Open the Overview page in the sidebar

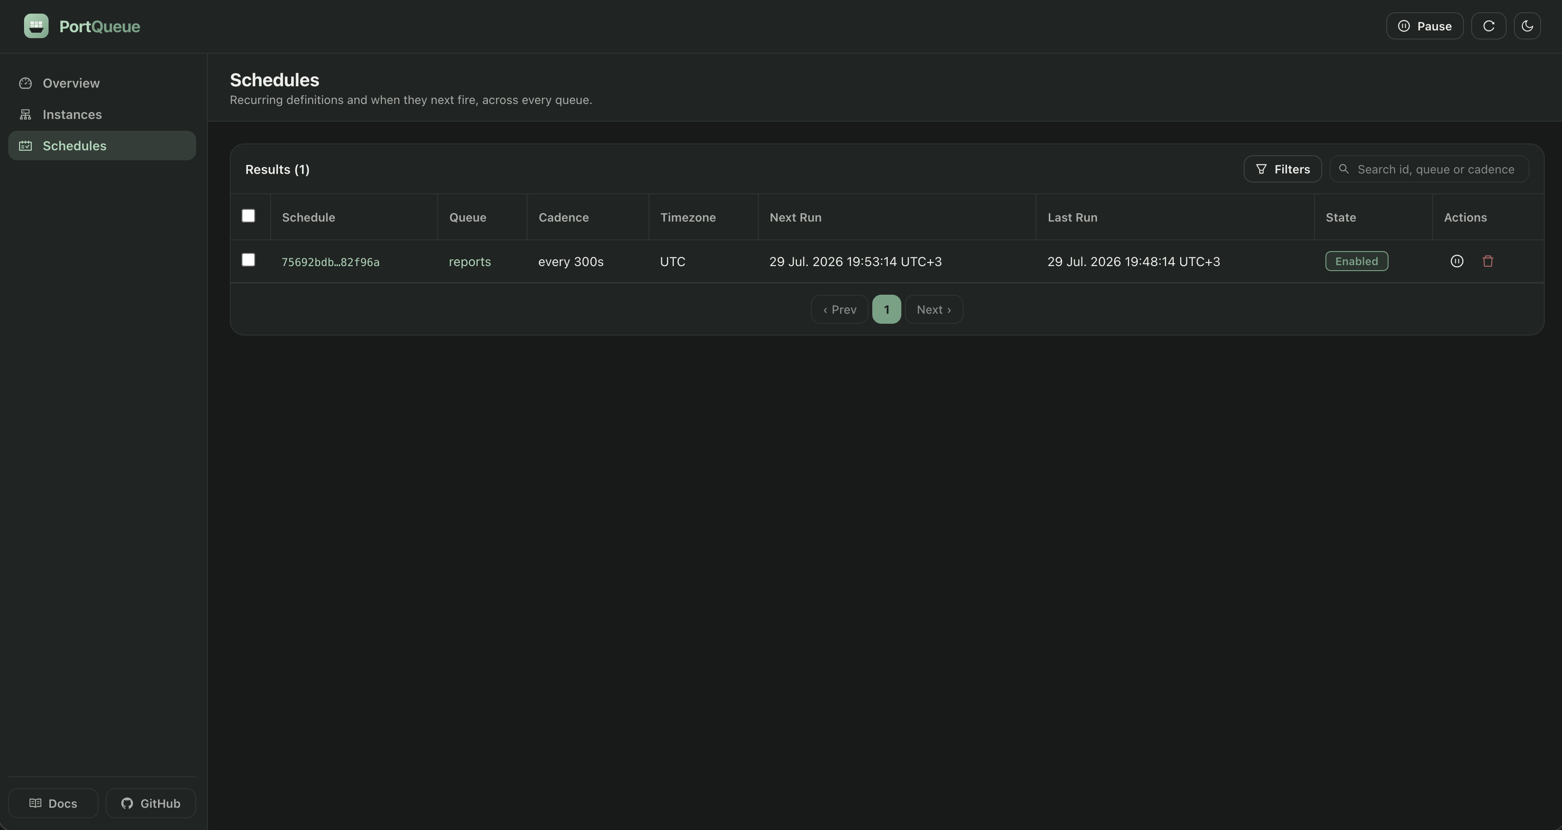point(102,83)
